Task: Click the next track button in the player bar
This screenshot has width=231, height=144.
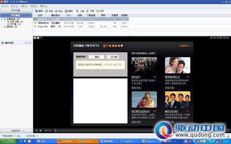Action: tap(50, 131)
